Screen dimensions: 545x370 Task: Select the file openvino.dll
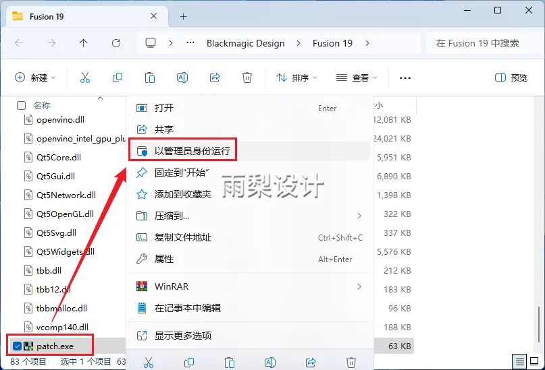[x=60, y=120]
